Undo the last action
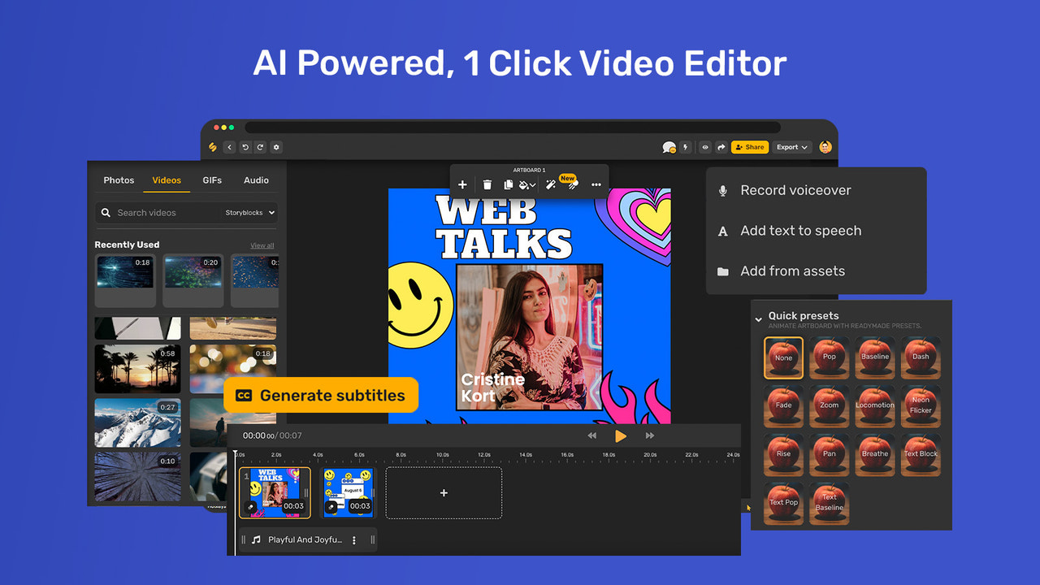Screen dimensions: 1040x585 pos(245,147)
